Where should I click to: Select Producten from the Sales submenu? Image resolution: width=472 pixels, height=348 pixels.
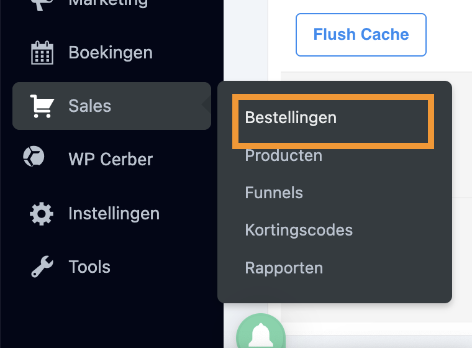tap(284, 155)
